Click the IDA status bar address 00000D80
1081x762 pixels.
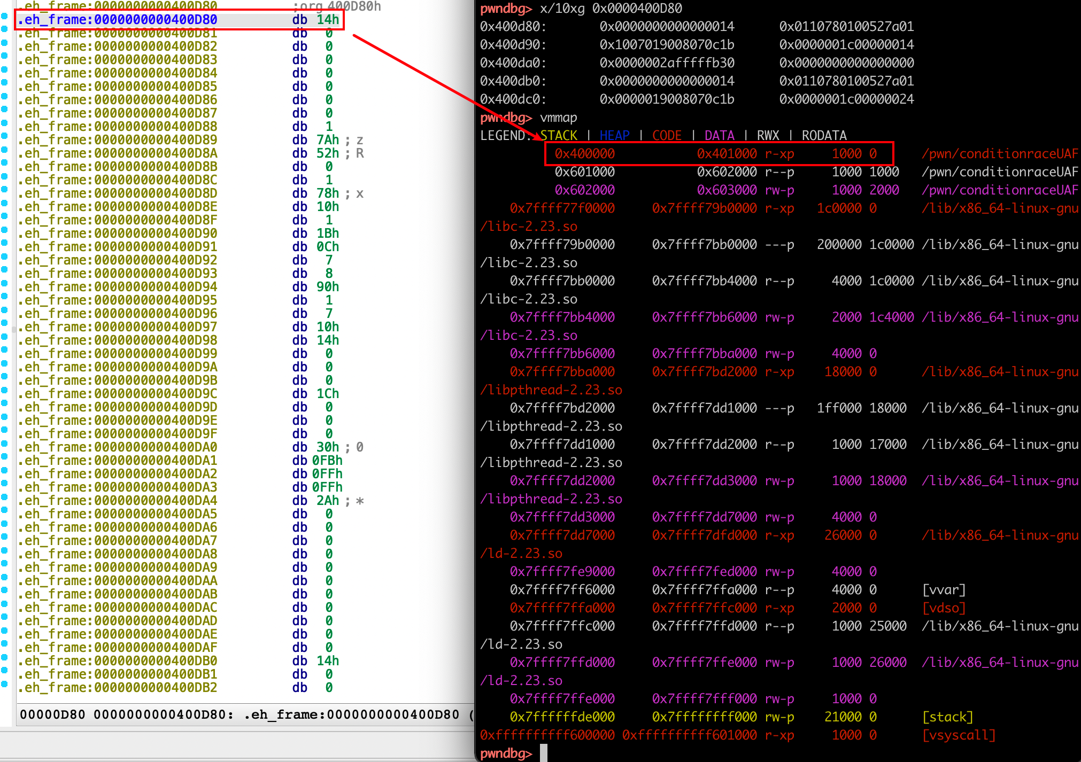[x=52, y=715]
